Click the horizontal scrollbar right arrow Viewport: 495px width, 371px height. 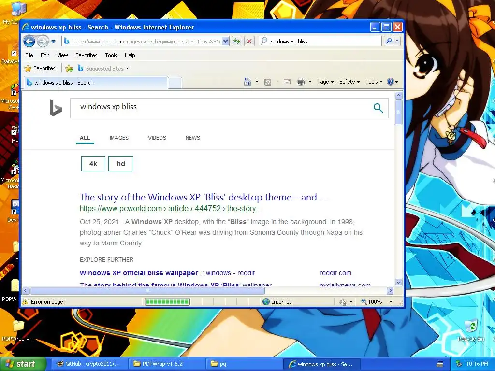point(391,290)
